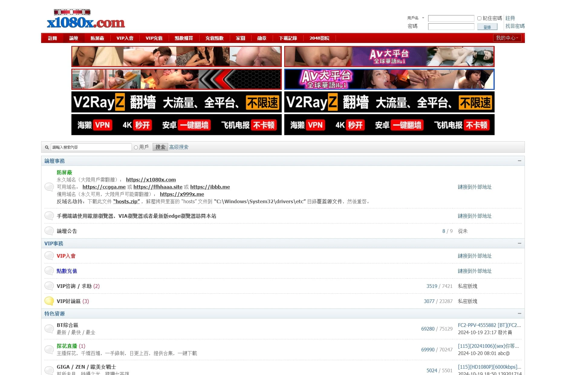The height and width of the screenshot is (375, 566).
Task: Select the 用戶 radio button in search
Action: [x=136, y=147]
